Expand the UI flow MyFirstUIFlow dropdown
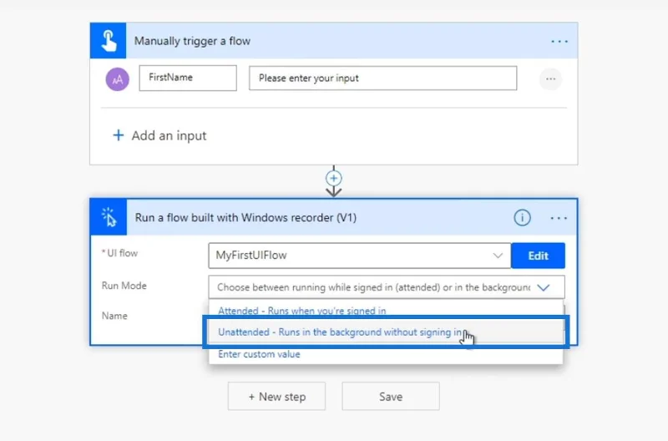The height and width of the screenshot is (441, 668). 497,256
